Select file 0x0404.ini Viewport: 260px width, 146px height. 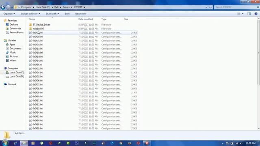(x=37, y=73)
